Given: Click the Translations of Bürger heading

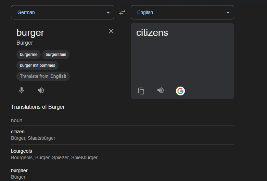Looking at the screenshot, I should pyautogui.click(x=38, y=107).
